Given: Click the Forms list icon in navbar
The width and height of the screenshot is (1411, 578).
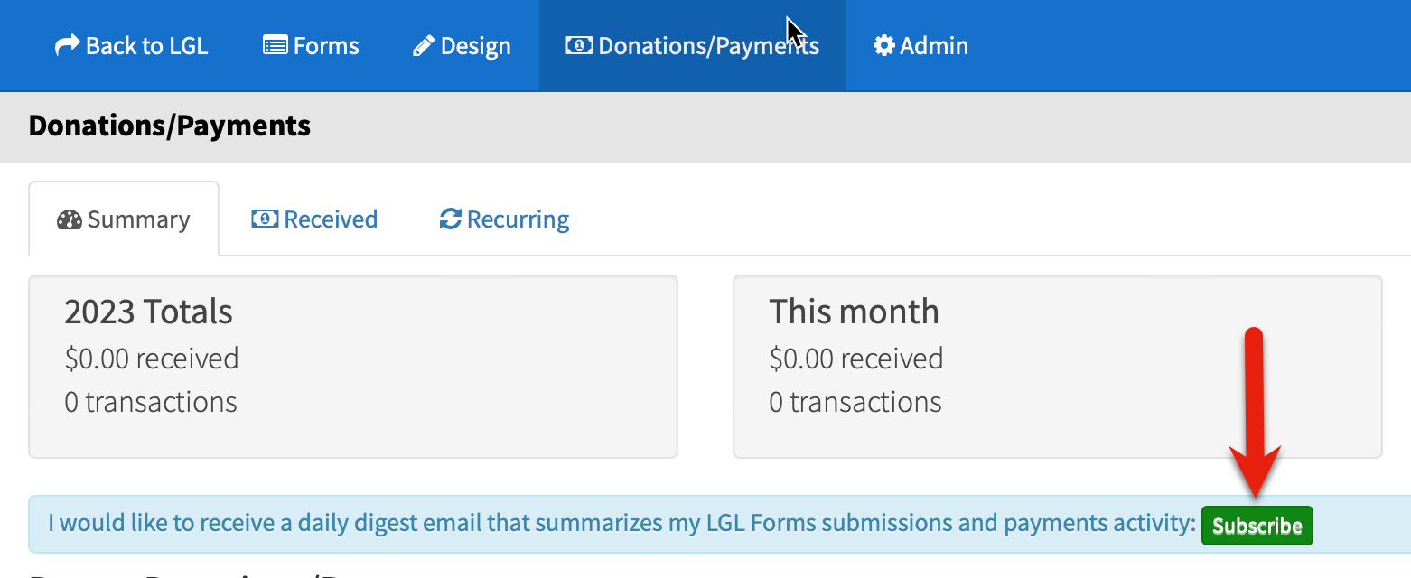Looking at the screenshot, I should pyautogui.click(x=276, y=46).
